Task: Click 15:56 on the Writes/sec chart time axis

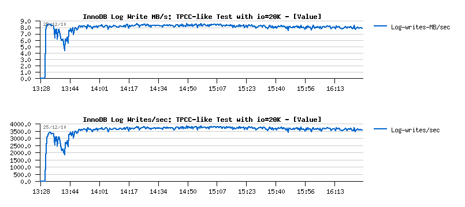Action: (x=306, y=192)
